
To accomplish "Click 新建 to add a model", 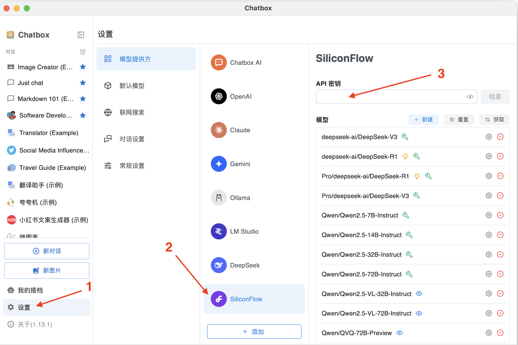I will 423,119.
